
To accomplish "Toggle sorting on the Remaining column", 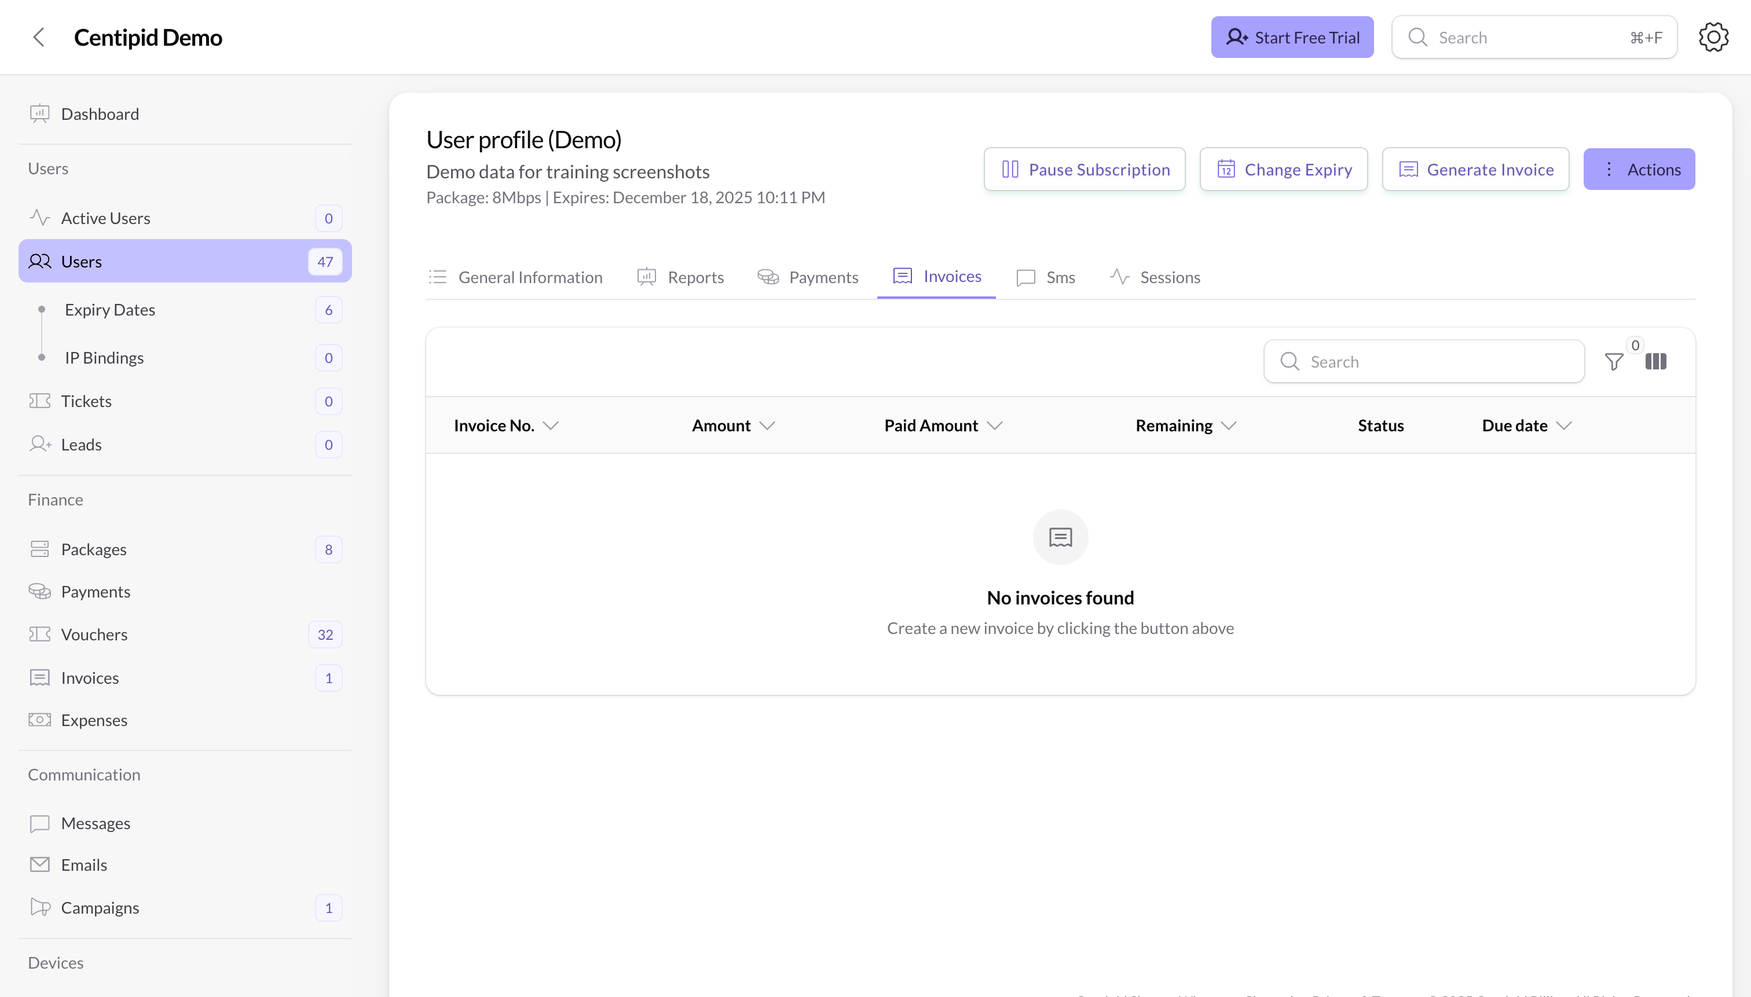I will click(1229, 424).
